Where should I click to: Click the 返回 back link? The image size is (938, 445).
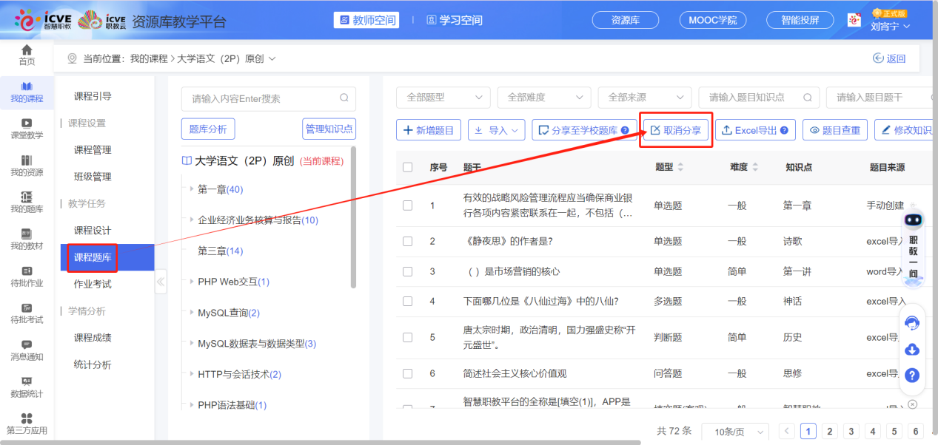pos(889,58)
